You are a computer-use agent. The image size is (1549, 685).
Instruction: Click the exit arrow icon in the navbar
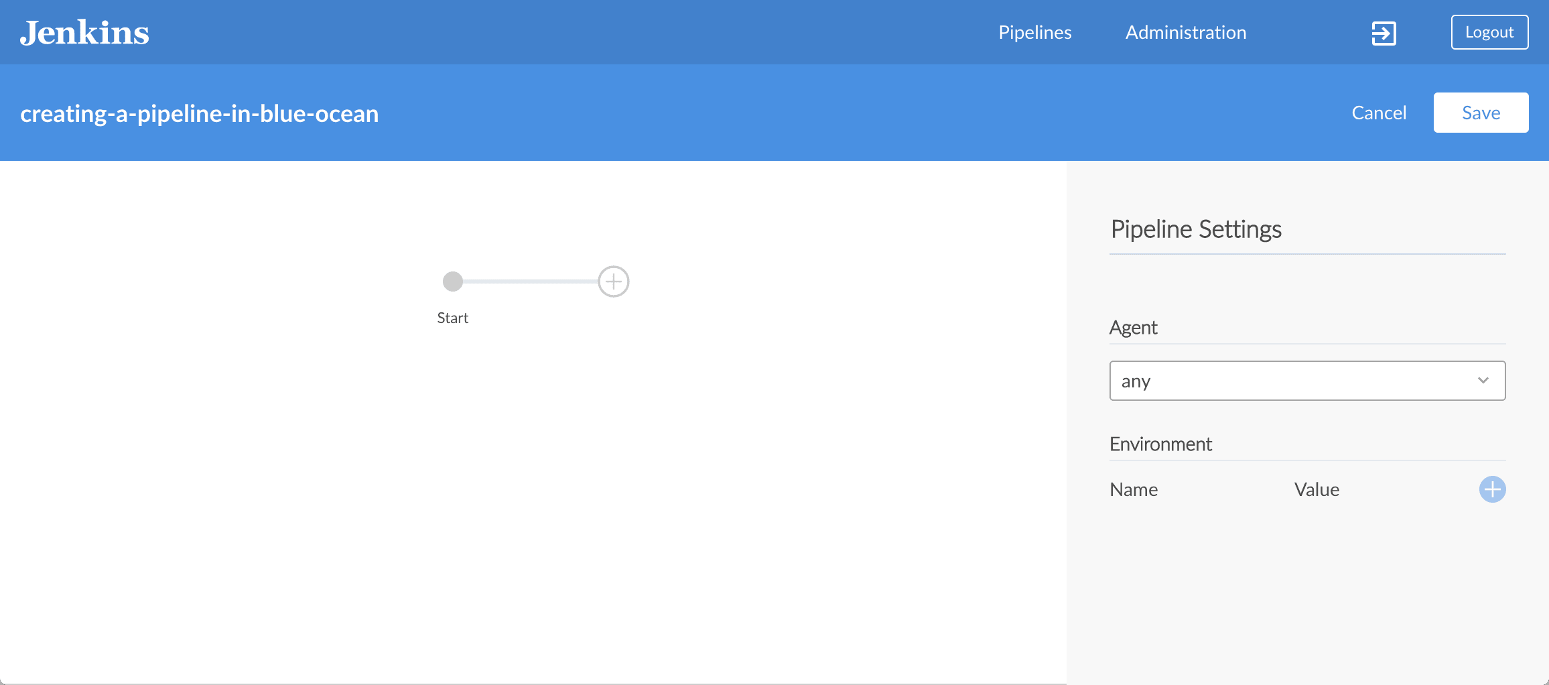click(x=1383, y=32)
